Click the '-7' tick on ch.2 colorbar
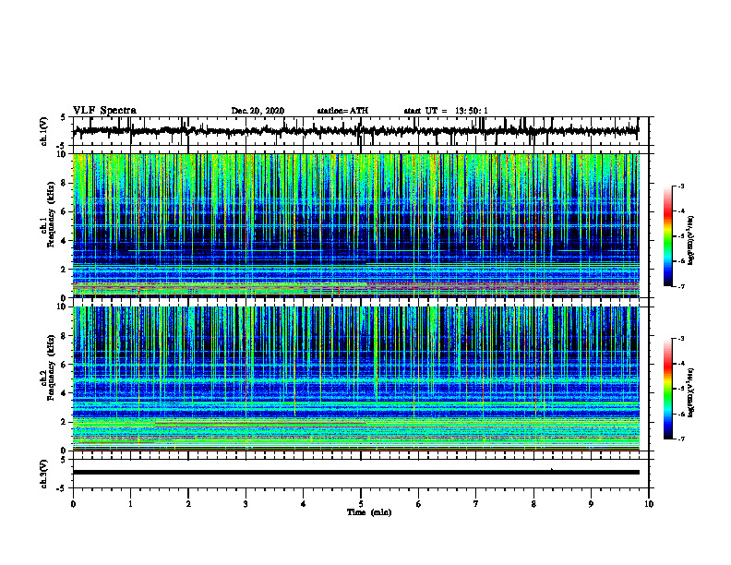Screen dimensions: 731x565 click(x=681, y=439)
